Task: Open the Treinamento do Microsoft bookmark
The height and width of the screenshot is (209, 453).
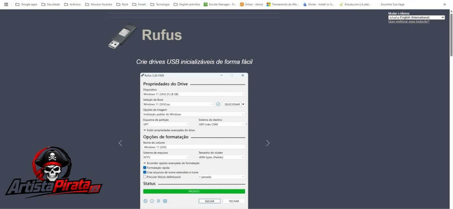Action: click(283, 4)
